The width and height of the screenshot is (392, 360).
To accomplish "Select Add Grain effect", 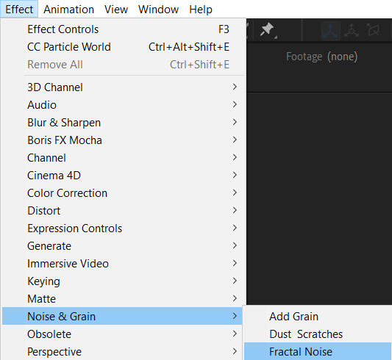I will click(x=318, y=317).
